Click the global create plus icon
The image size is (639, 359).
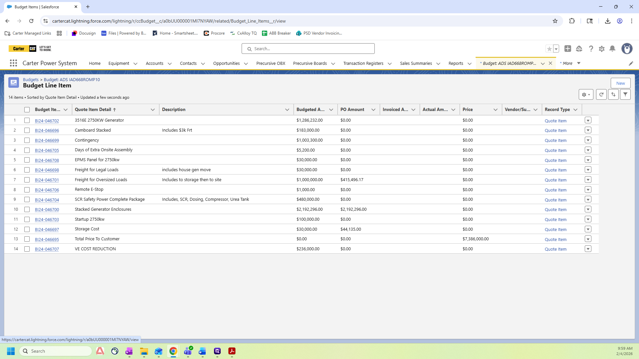[x=568, y=49]
